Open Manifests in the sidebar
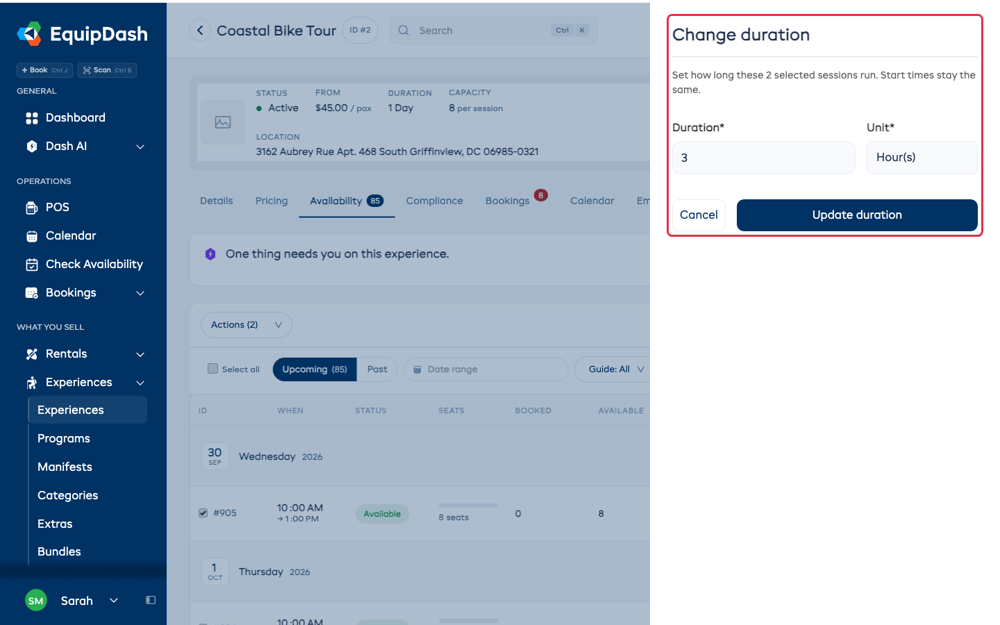The width and height of the screenshot is (1000, 625). tap(65, 467)
